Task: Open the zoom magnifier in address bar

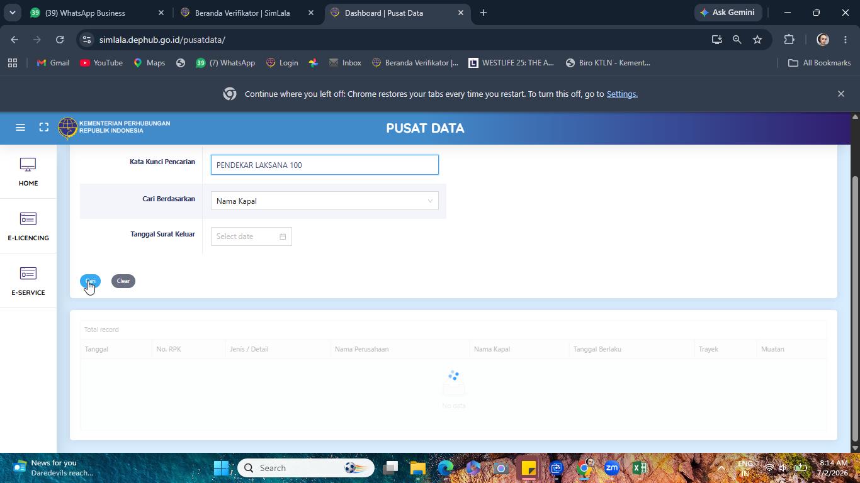Action: coord(737,40)
